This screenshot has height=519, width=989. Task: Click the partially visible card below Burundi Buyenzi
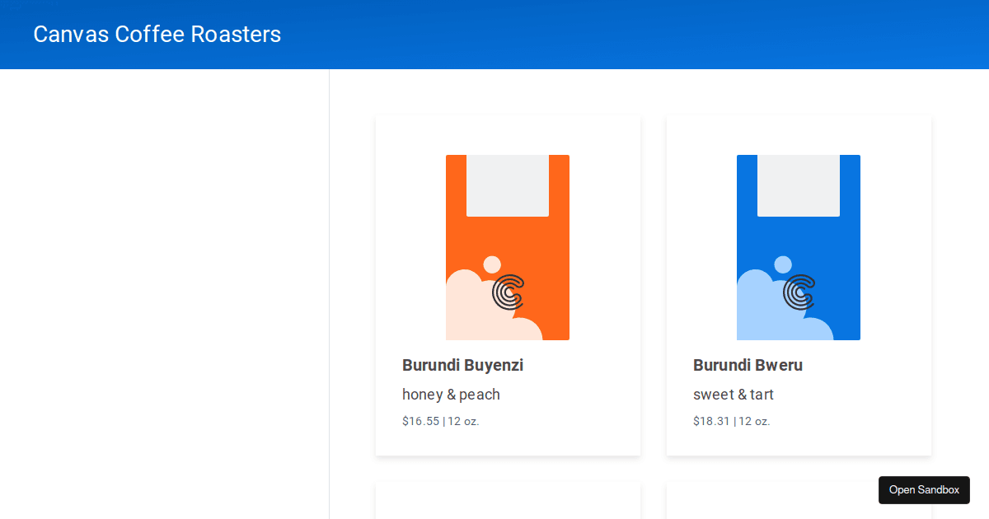point(508,502)
